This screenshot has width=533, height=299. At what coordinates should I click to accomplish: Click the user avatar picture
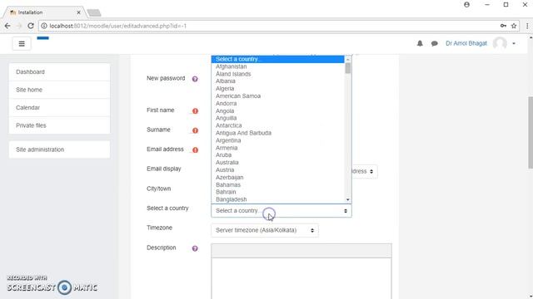tap(500, 43)
